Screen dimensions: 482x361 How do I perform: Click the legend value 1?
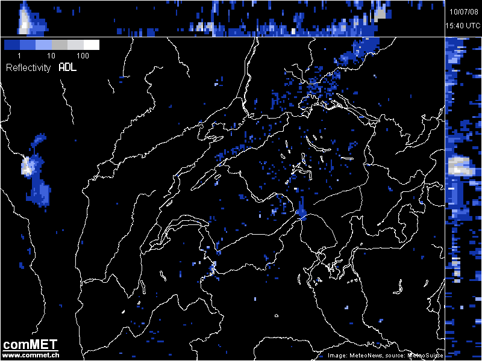pyautogui.click(x=19, y=56)
